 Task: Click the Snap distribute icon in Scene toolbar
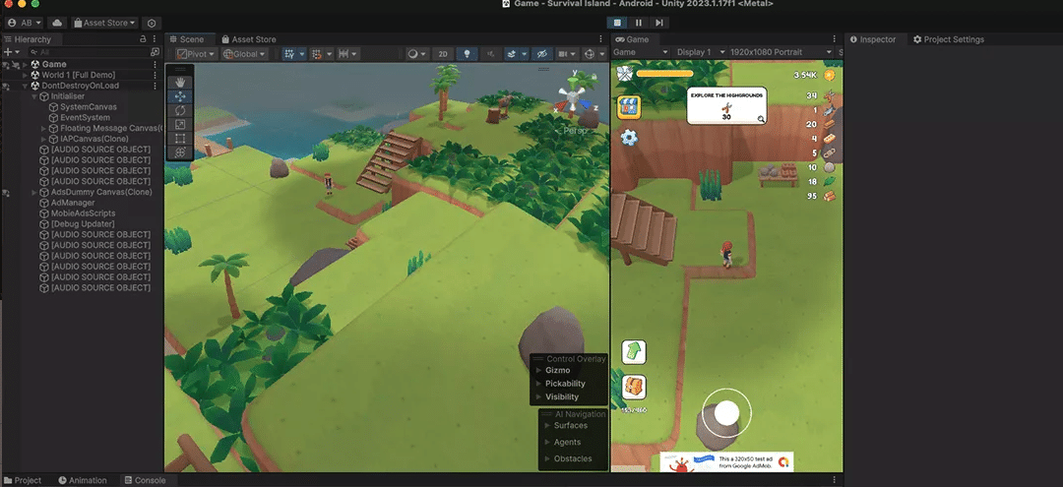[344, 54]
